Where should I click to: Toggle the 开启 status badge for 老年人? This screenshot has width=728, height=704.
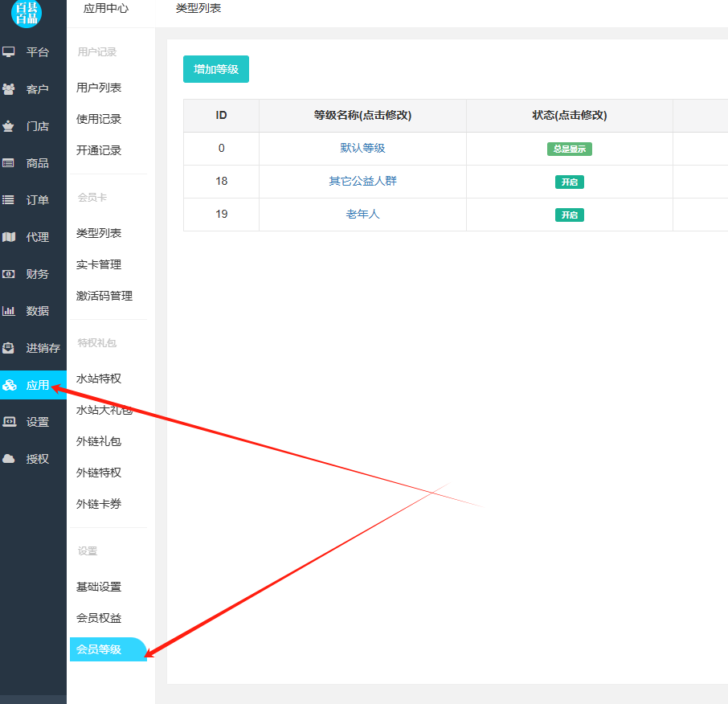[569, 215]
